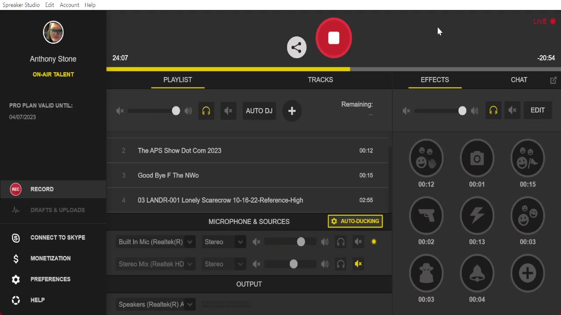Open the Edit menu
The image size is (561, 315).
click(x=50, y=5)
